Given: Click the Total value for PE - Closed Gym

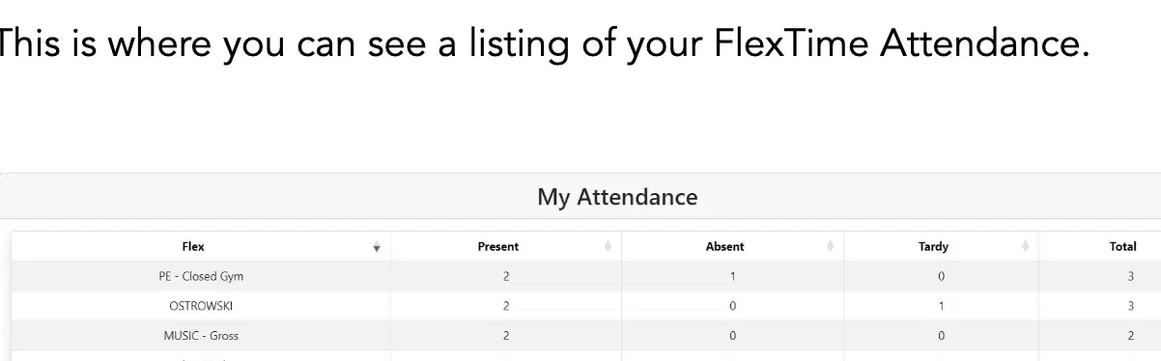Looking at the screenshot, I should [x=1132, y=276].
